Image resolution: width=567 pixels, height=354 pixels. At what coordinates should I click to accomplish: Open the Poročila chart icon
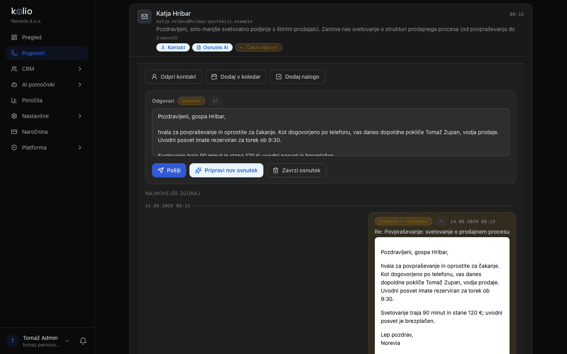[14, 100]
